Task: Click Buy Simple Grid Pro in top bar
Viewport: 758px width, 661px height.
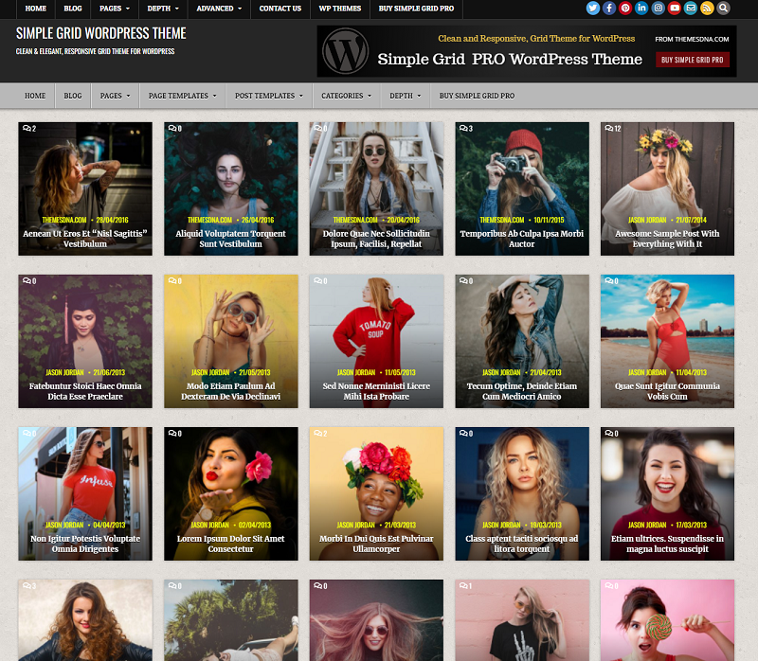Action: click(416, 9)
